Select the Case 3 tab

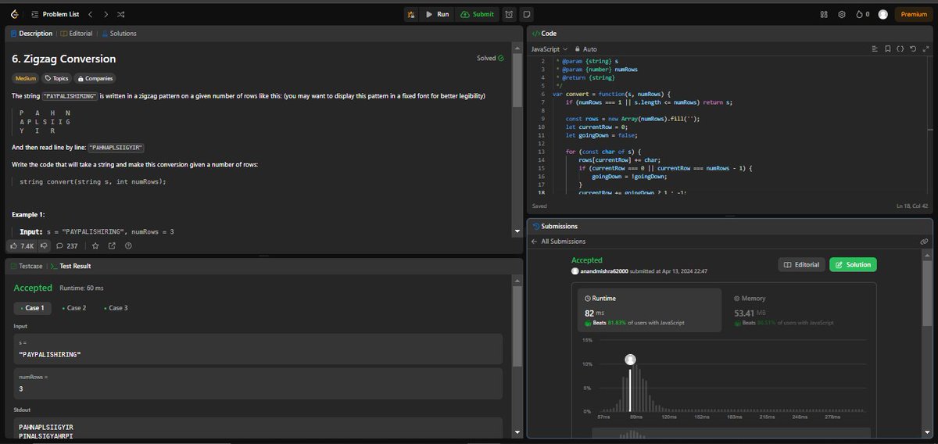pos(116,308)
